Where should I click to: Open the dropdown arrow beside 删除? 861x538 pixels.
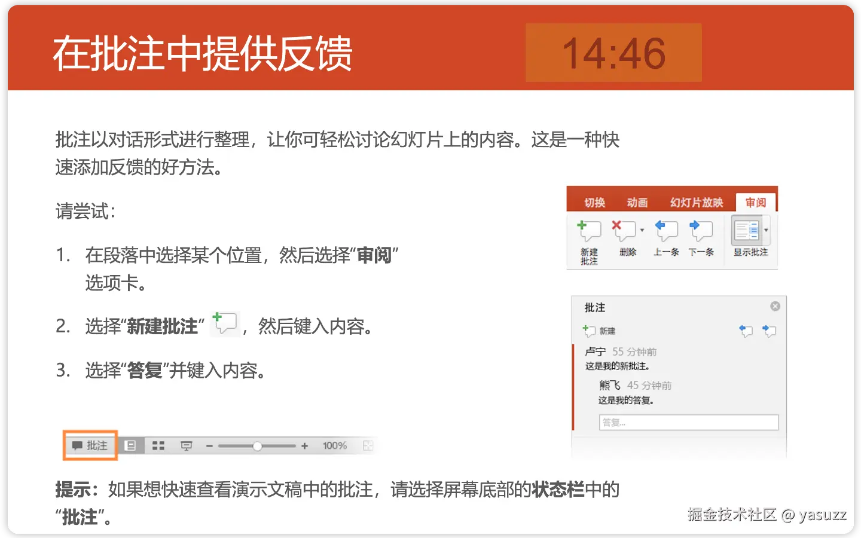(642, 230)
